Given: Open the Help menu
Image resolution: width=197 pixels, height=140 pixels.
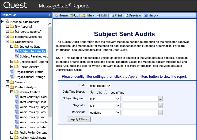Looking at the screenshot, I should coord(151,15).
